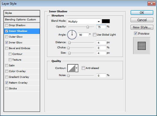Click the Opacity value field

pyautogui.click(x=101, y=27)
